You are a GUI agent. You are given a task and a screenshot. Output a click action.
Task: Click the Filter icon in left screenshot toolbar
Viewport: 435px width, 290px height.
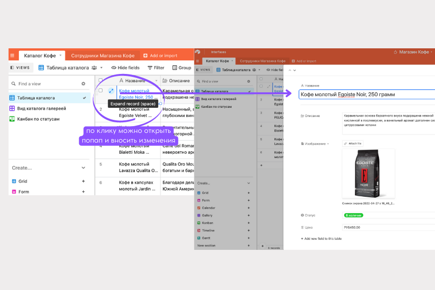(150, 68)
